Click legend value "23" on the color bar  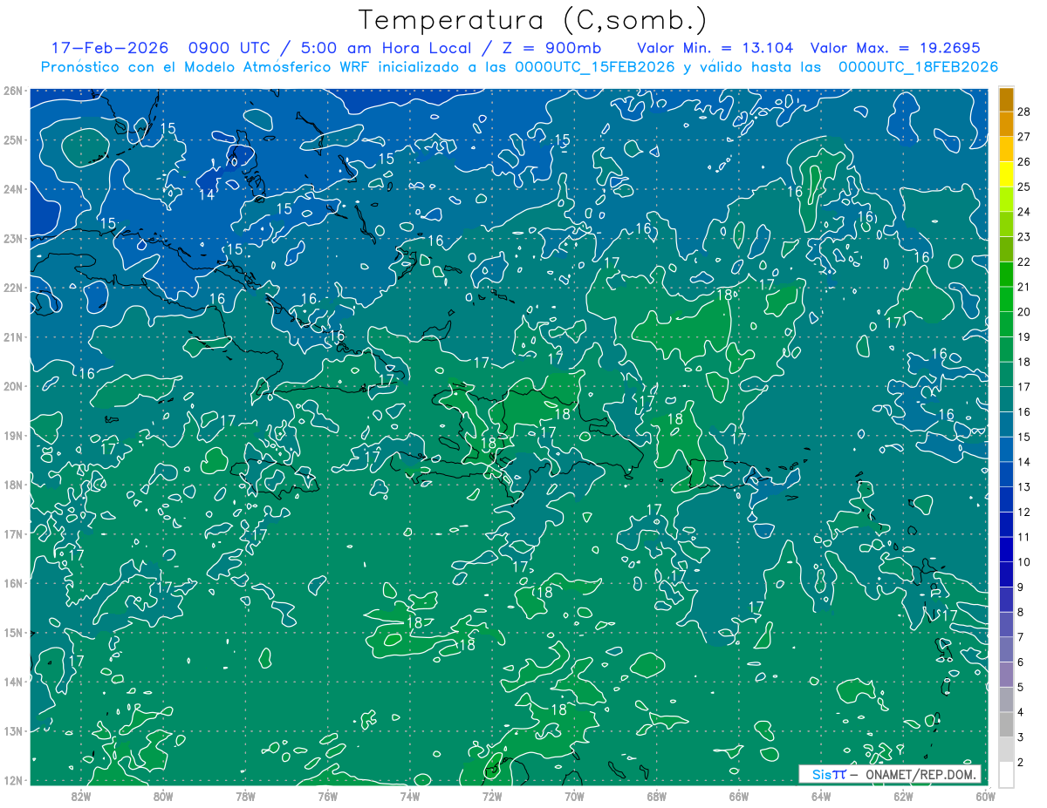(x=1023, y=237)
